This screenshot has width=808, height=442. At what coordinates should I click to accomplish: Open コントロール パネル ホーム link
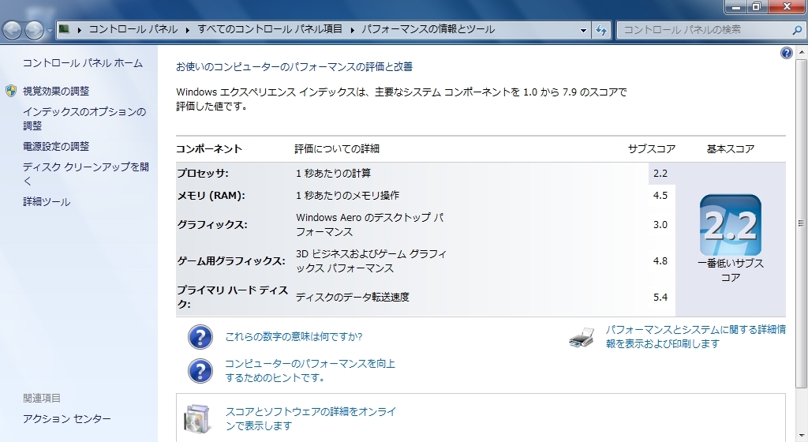coord(82,63)
